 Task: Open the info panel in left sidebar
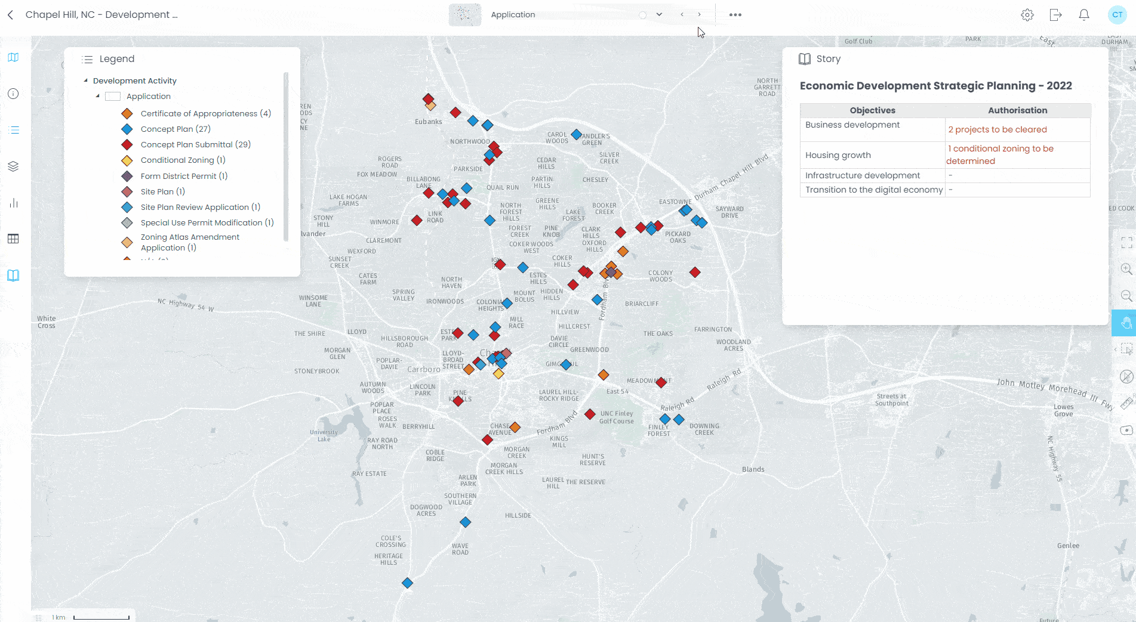(13, 94)
